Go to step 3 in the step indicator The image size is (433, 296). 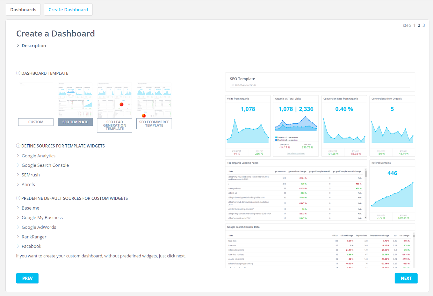coord(424,25)
